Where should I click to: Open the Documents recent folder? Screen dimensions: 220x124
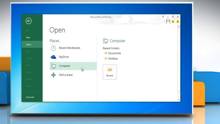pos(114,53)
